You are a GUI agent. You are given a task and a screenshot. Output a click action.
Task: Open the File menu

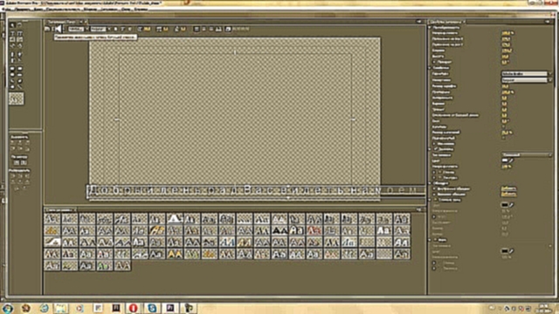pyautogui.click(x=6, y=9)
